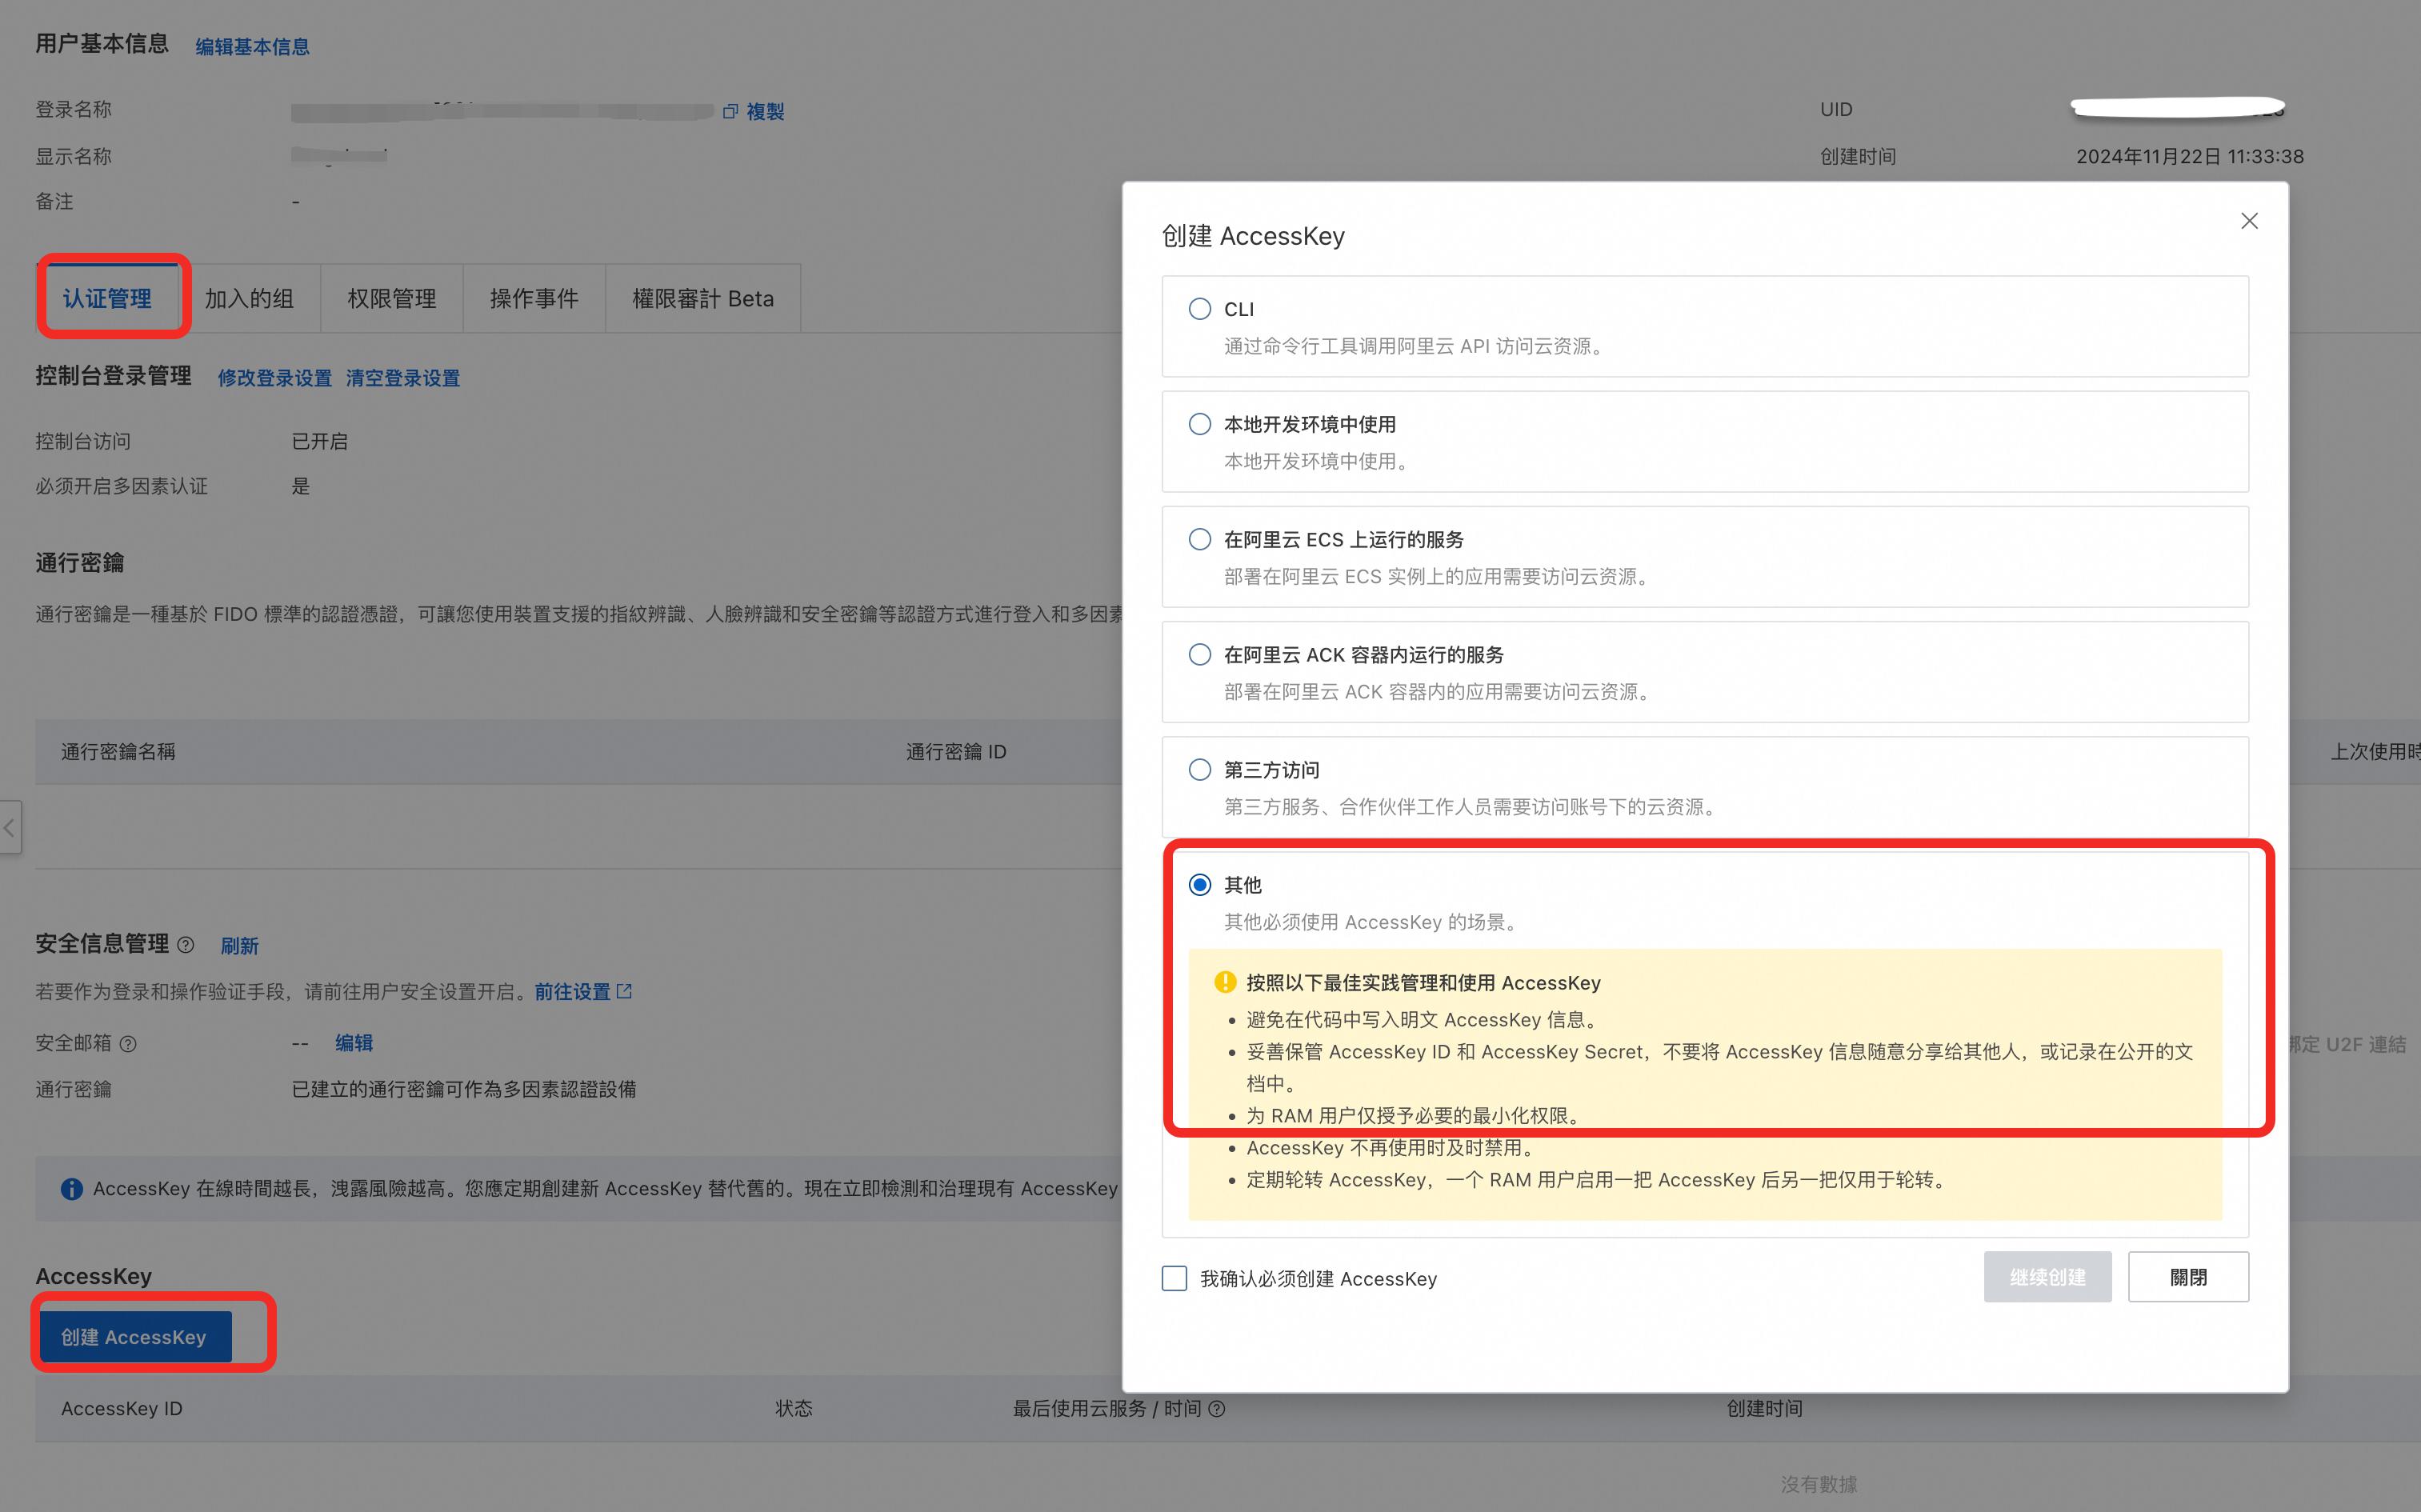Choose the 第三方访问 option

pos(1199,769)
